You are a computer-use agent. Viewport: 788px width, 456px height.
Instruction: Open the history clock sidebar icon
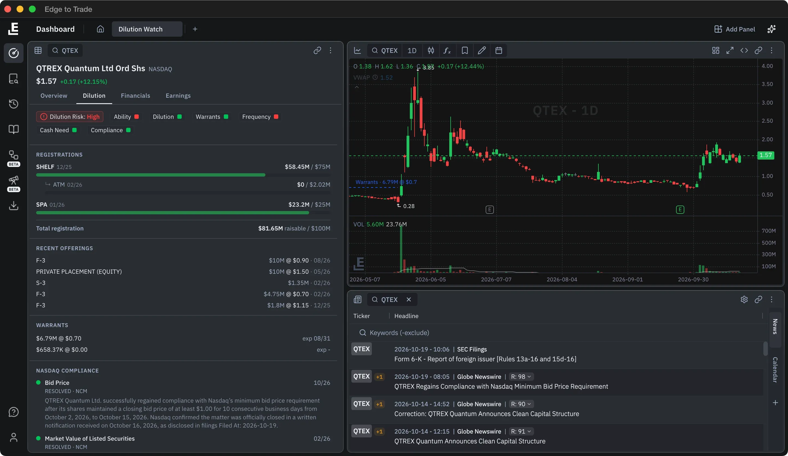click(x=13, y=104)
